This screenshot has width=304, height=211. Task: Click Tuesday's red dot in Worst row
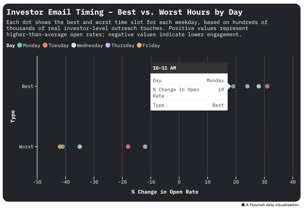[128, 147]
